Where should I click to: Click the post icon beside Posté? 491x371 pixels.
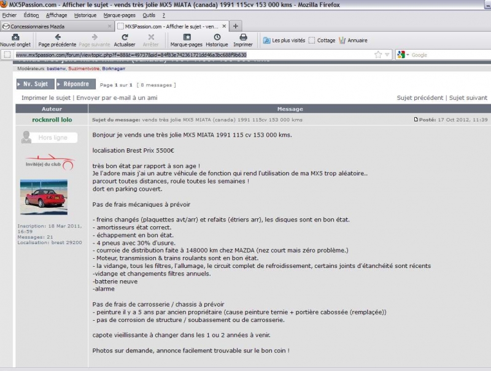pos(416,119)
